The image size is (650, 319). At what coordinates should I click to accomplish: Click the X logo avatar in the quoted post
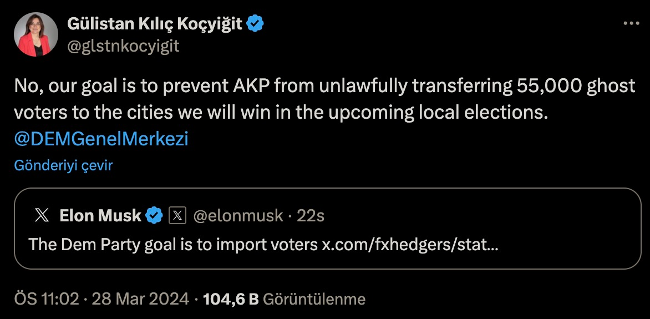click(x=42, y=216)
